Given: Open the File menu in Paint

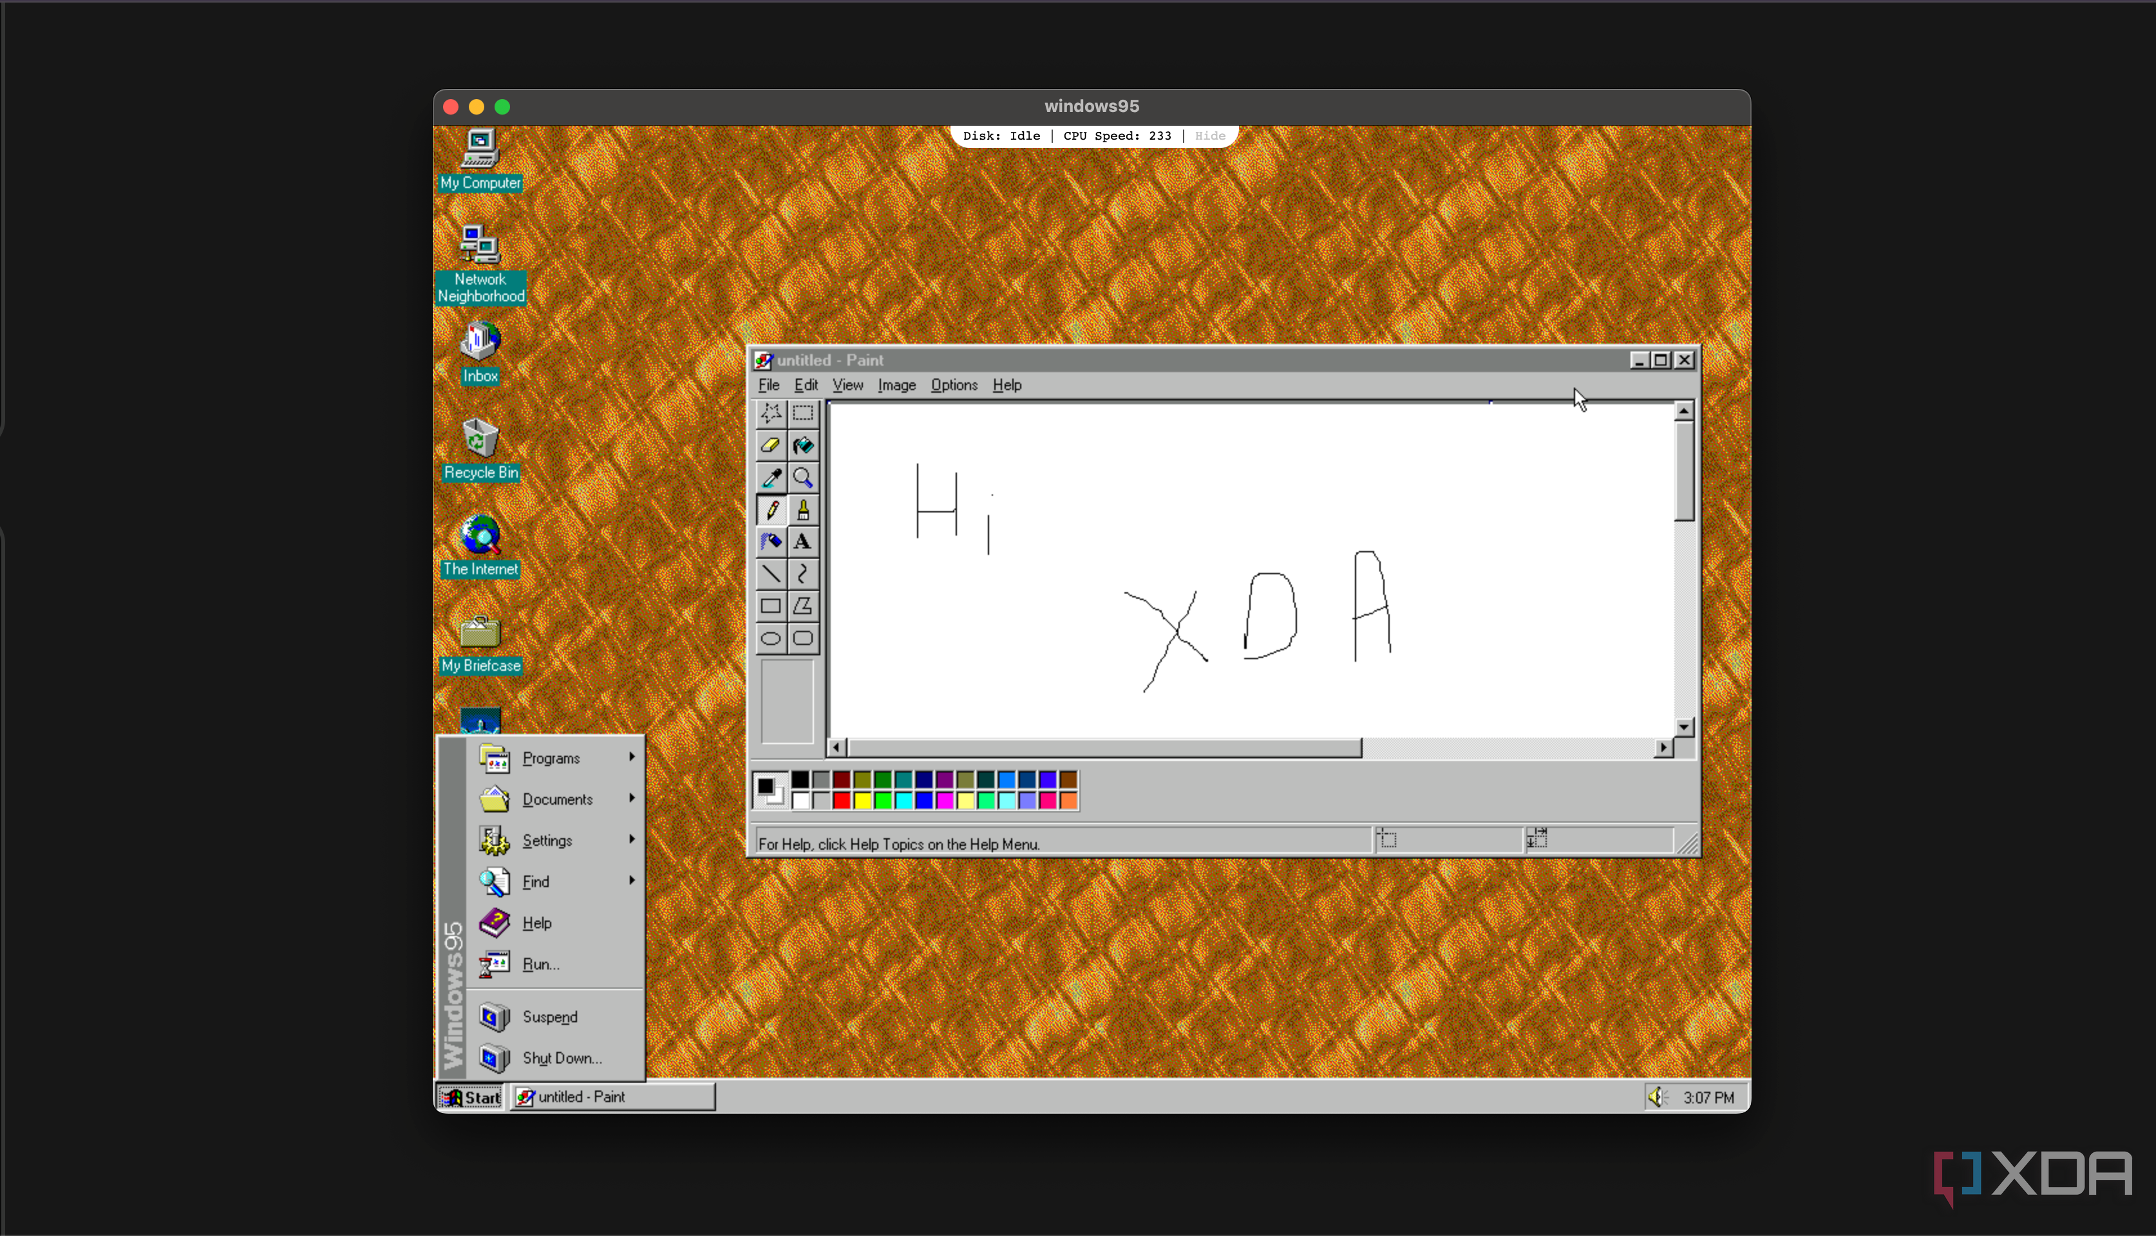Looking at the screenshot, I should tap(768, 386).
